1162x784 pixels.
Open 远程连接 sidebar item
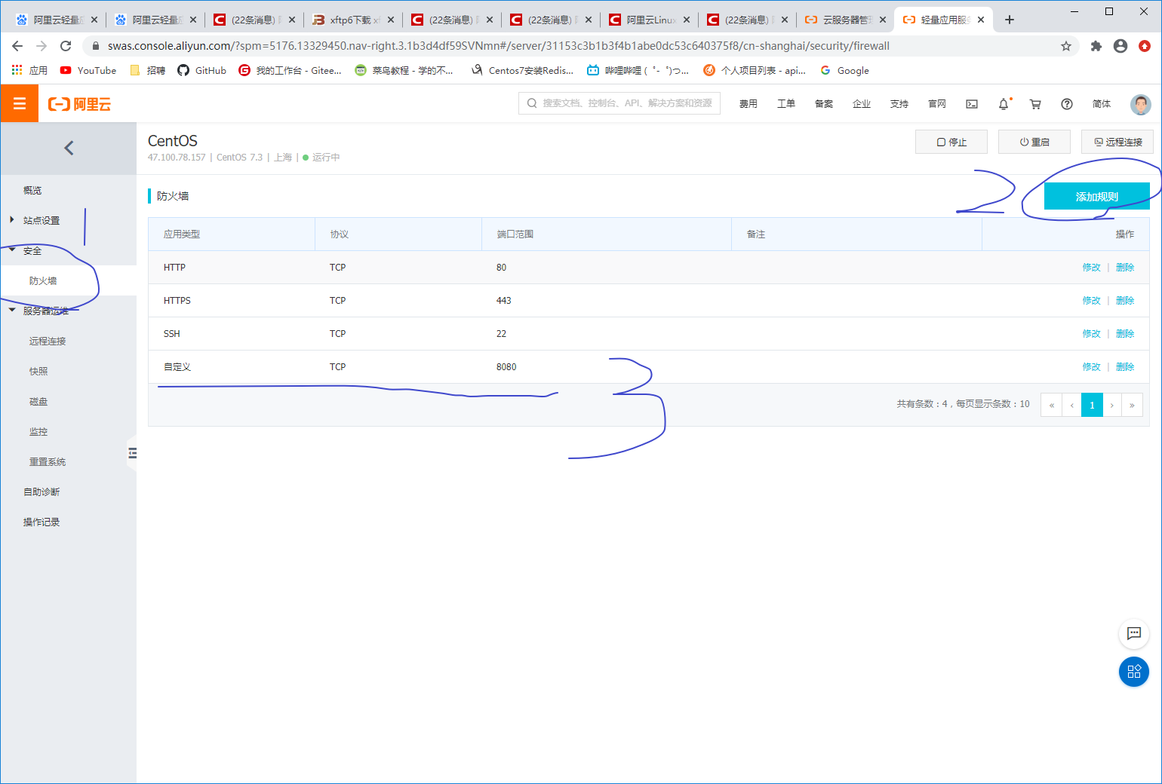[48, 341]
